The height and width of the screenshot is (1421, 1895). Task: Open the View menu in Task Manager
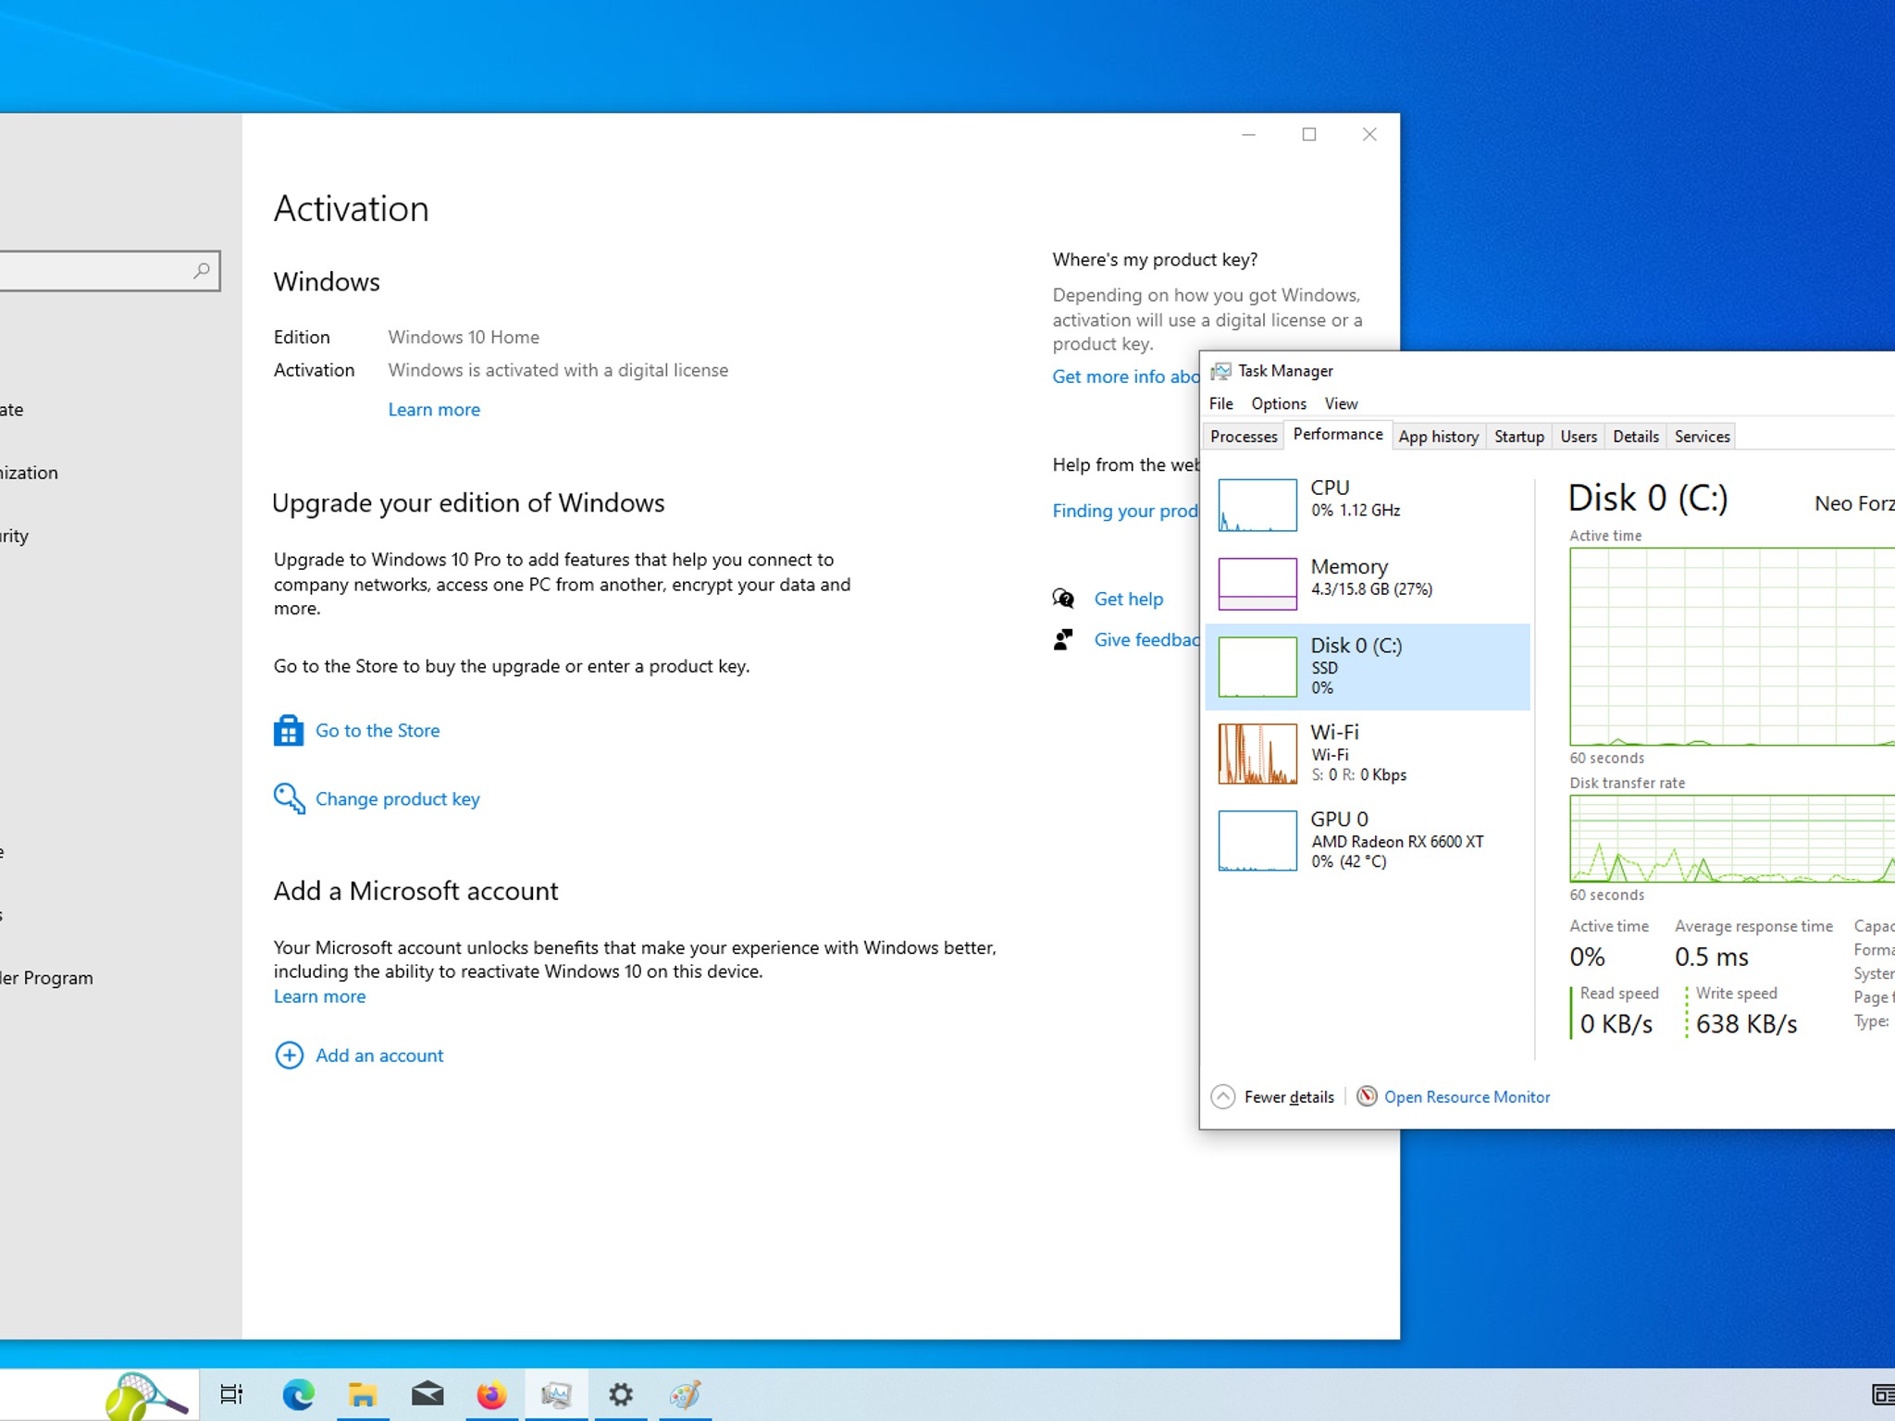(x=1341, y=403)
